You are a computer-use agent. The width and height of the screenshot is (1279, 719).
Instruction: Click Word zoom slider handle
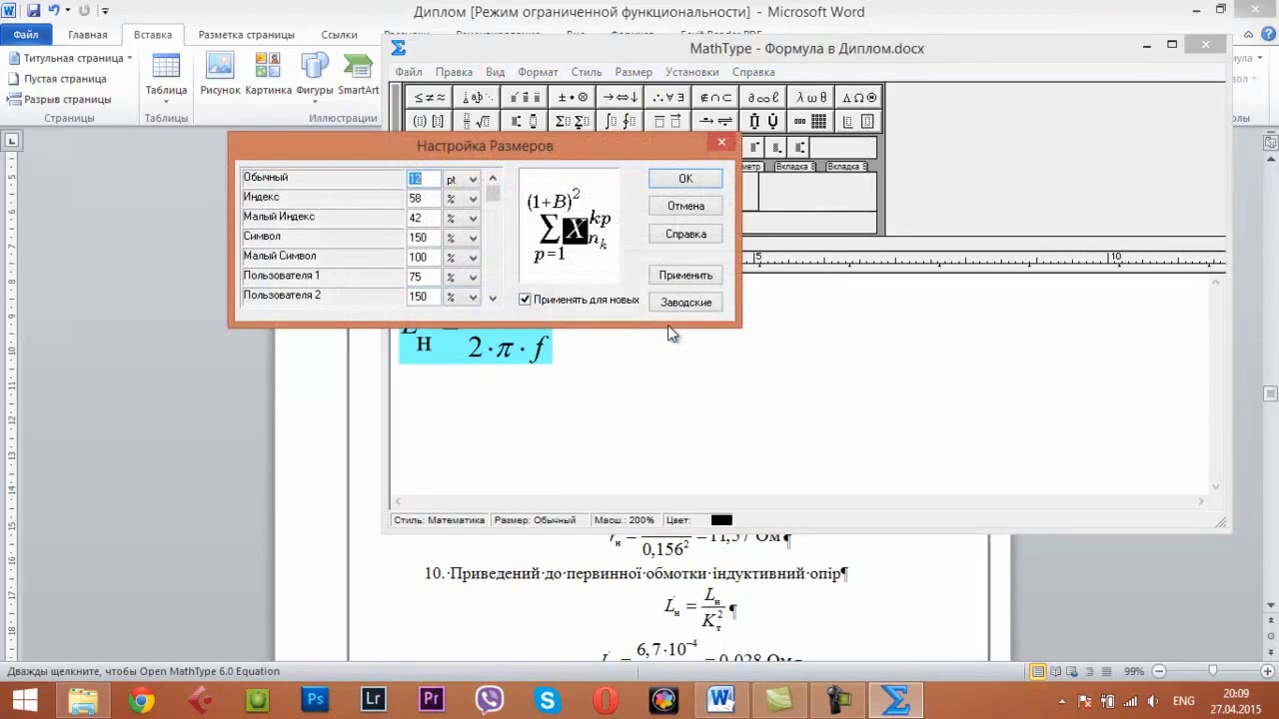pyautogui.click(x=1212, y=671)
